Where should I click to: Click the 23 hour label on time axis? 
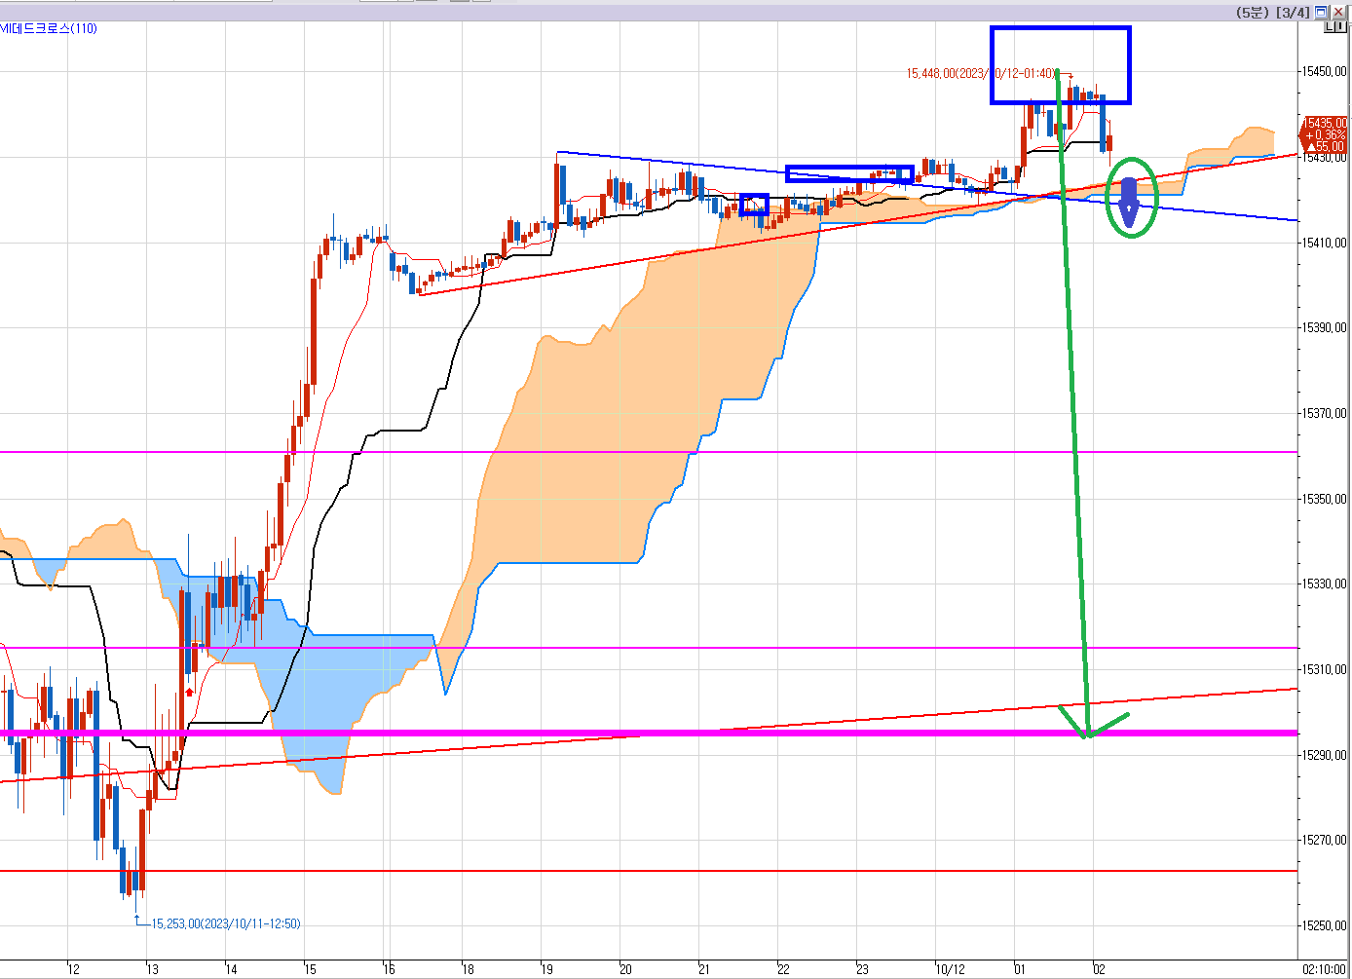coord(862,969)
